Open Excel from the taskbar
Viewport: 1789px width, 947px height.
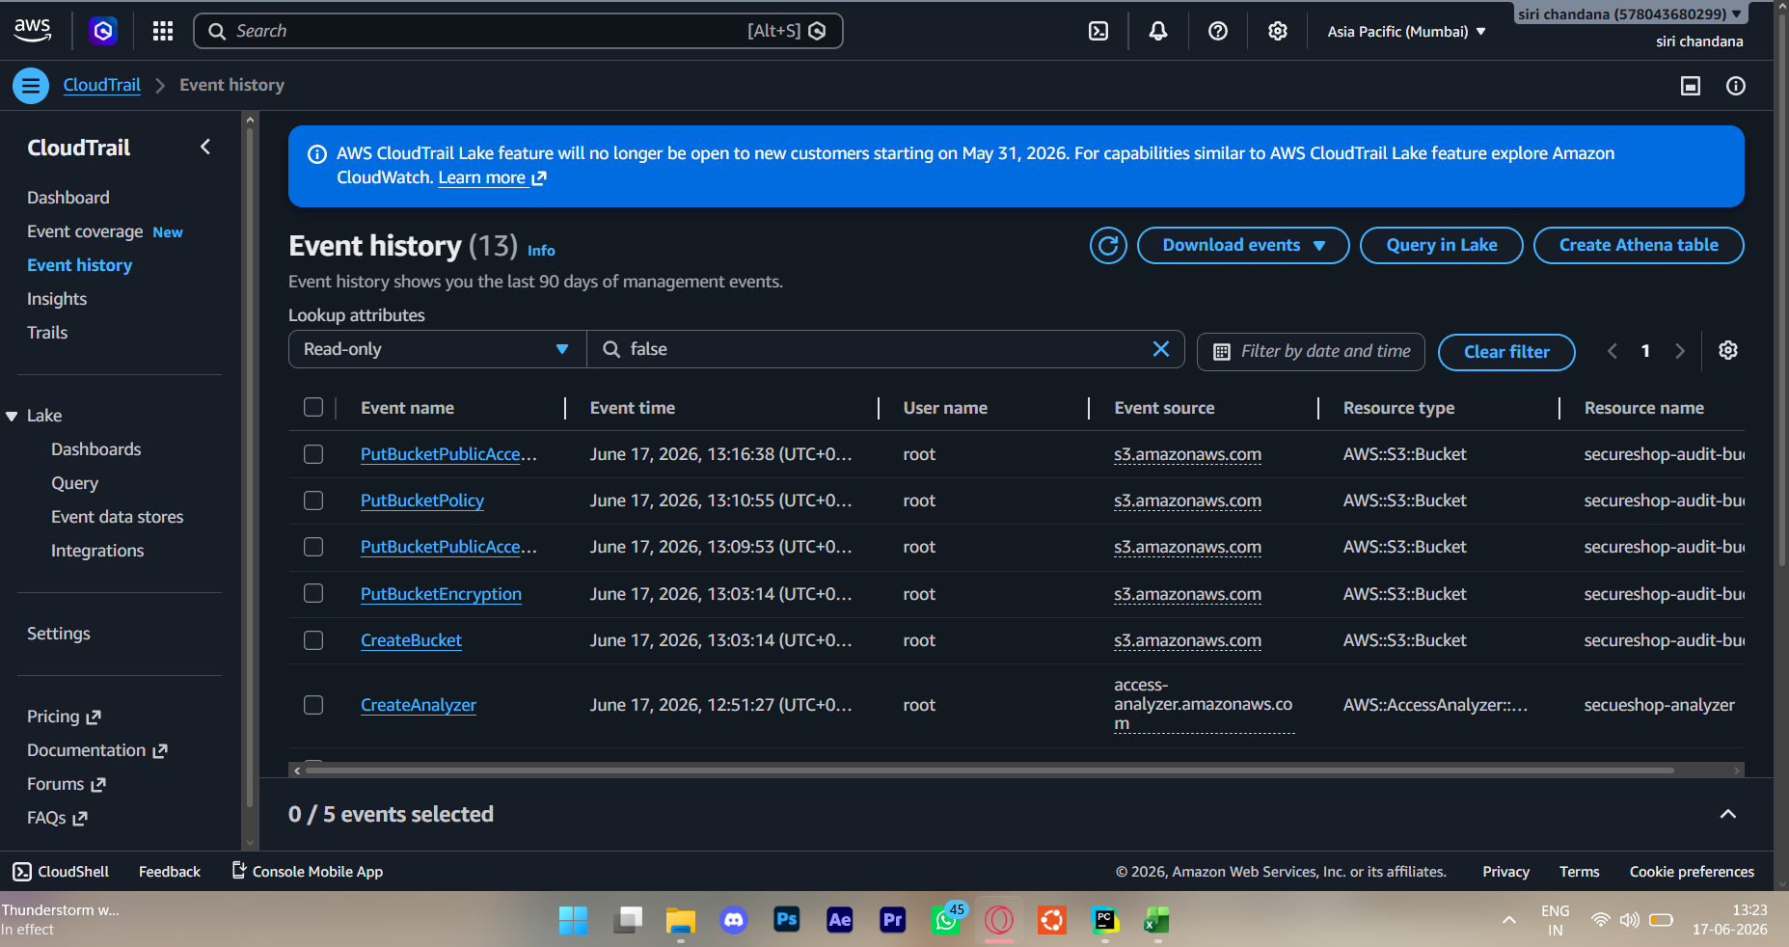point(1157,920)
